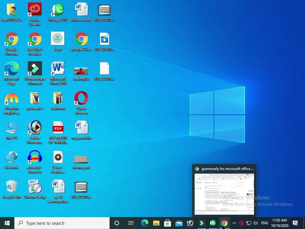Click the Type here to search box

[62, 223]
